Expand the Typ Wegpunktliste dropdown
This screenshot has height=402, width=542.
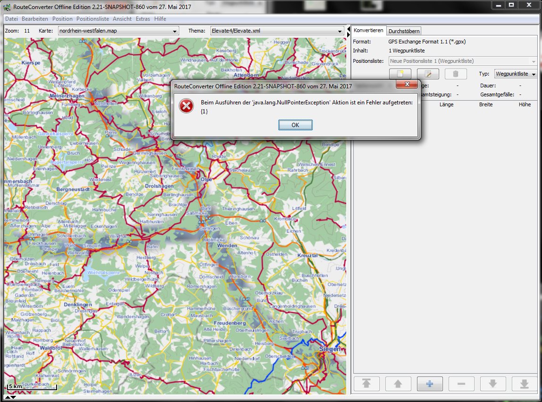point(515,74)
